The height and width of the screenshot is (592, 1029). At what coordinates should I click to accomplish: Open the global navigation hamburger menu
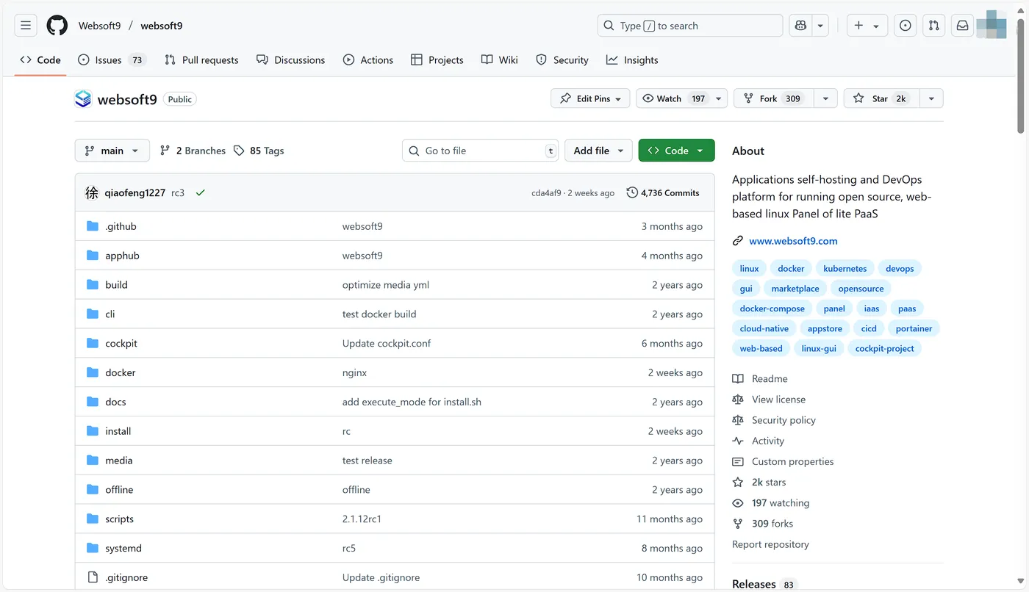[25, 25]
